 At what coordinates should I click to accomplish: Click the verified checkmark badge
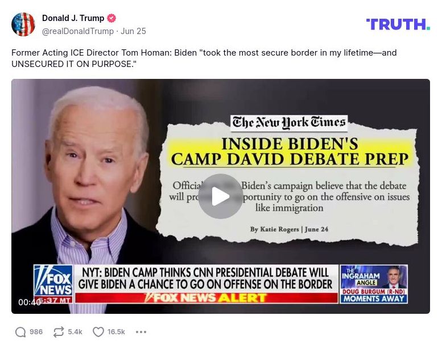point(111,18)
